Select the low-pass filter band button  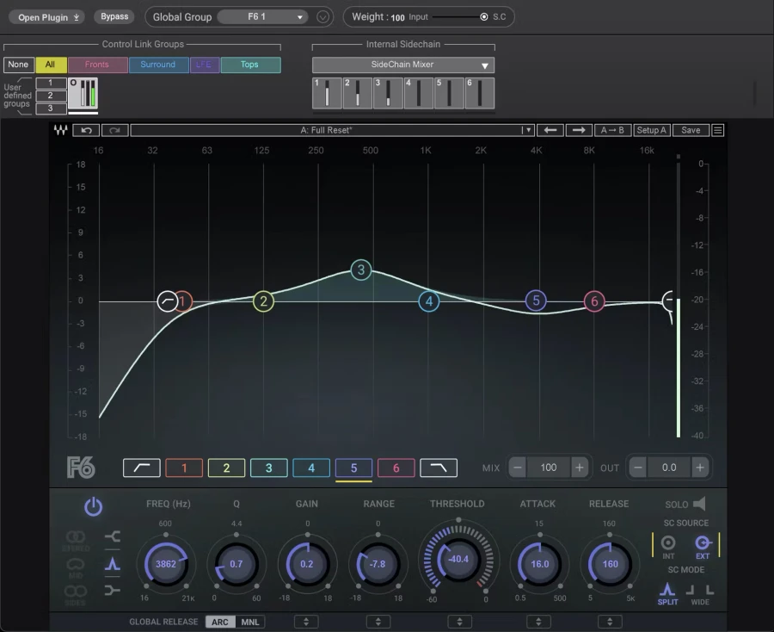pyautogui.click(x=439, y=468)
